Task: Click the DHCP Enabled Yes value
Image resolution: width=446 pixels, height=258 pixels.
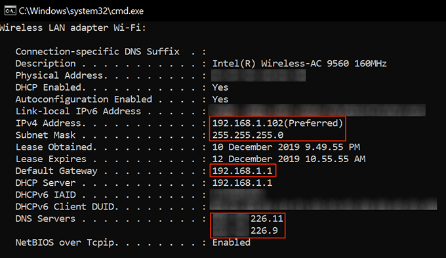Action: click(220, 87)
